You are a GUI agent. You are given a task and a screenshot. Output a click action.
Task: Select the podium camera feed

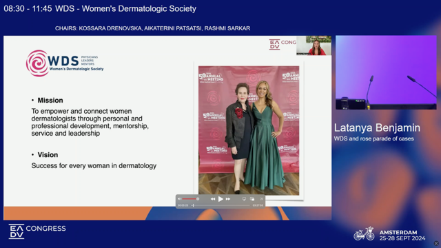pos(386,72)
